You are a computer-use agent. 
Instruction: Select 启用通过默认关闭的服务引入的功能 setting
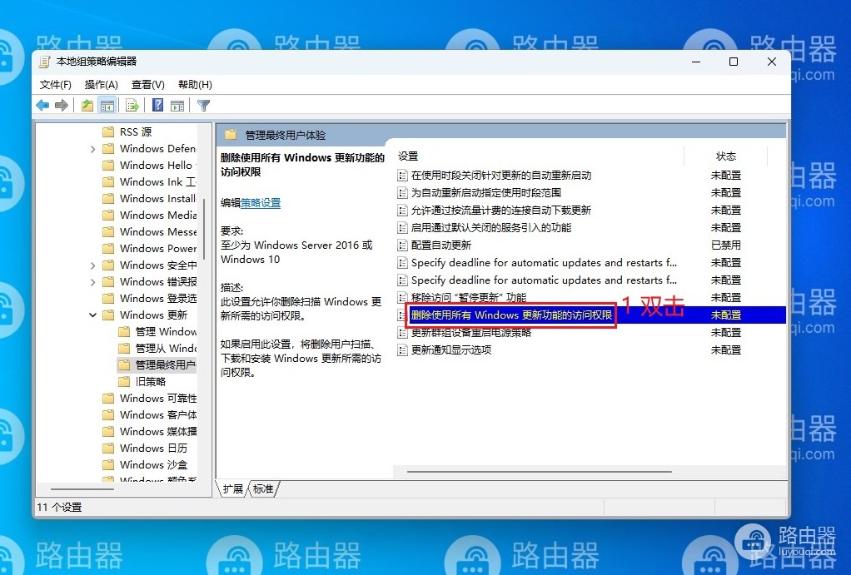(491, 228)
